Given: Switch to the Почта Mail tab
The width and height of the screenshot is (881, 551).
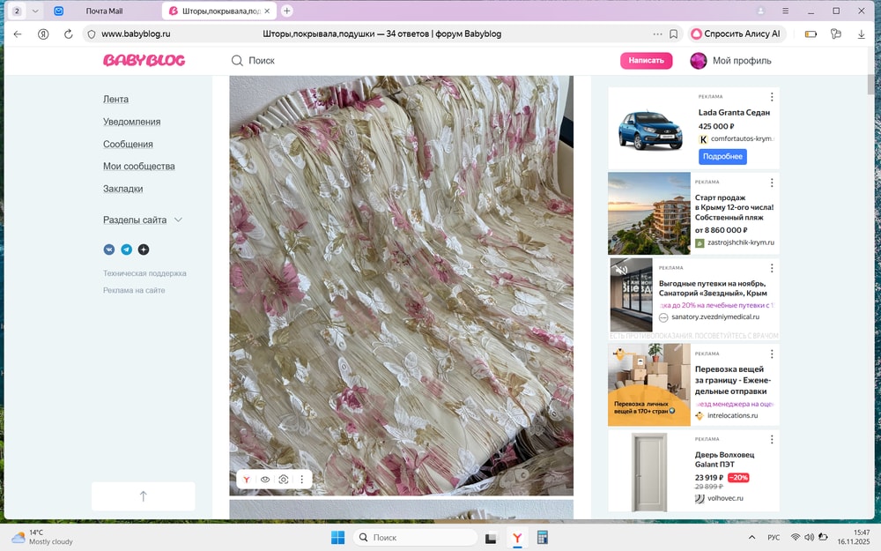Looking at the screenshot, I should coord(104,11).
